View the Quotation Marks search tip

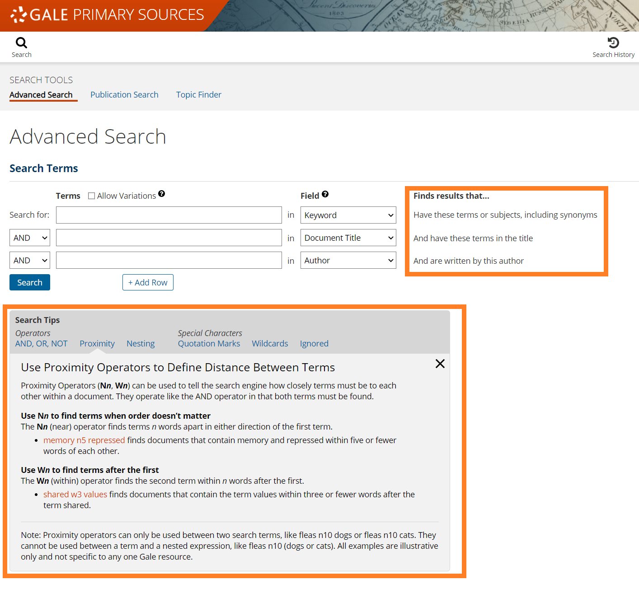pyautogui.click(x=209, y=344)
